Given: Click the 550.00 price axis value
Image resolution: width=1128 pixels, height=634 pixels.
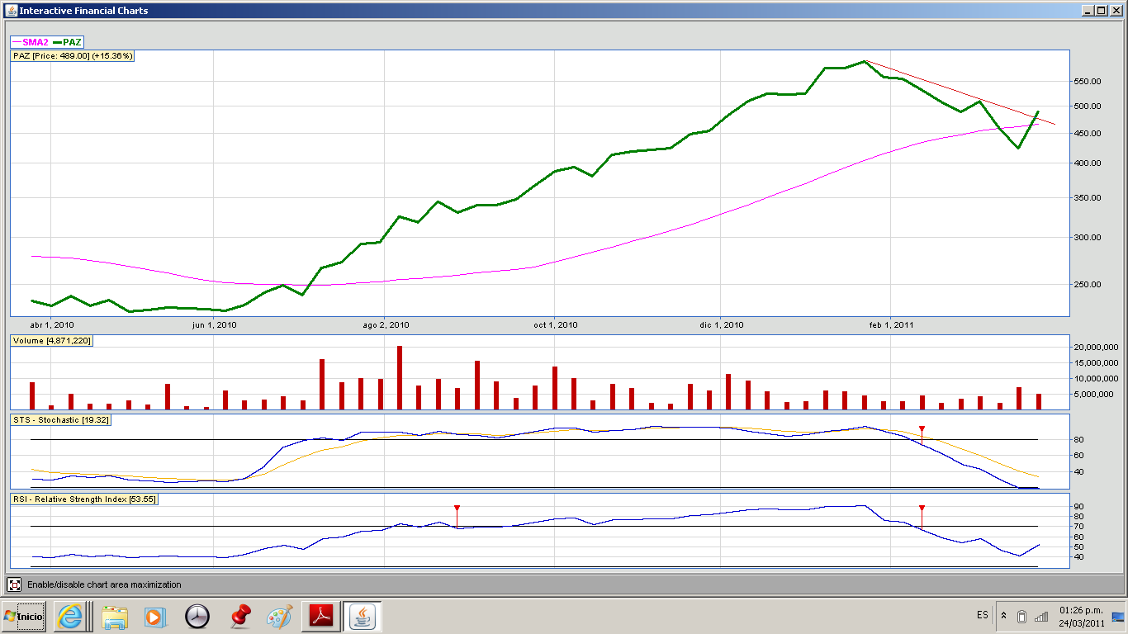Looking at the screenshot, I should pos(1088,81).
